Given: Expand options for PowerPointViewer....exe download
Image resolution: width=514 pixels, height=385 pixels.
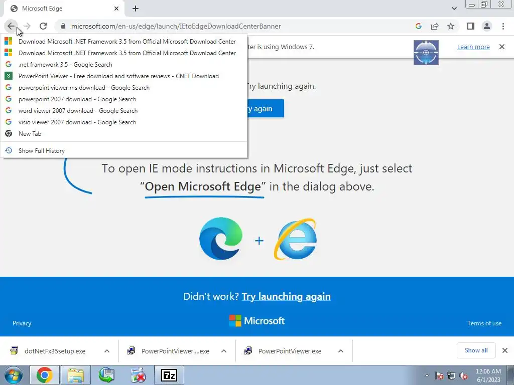Looking at the screenshot, I should [224, 351].
